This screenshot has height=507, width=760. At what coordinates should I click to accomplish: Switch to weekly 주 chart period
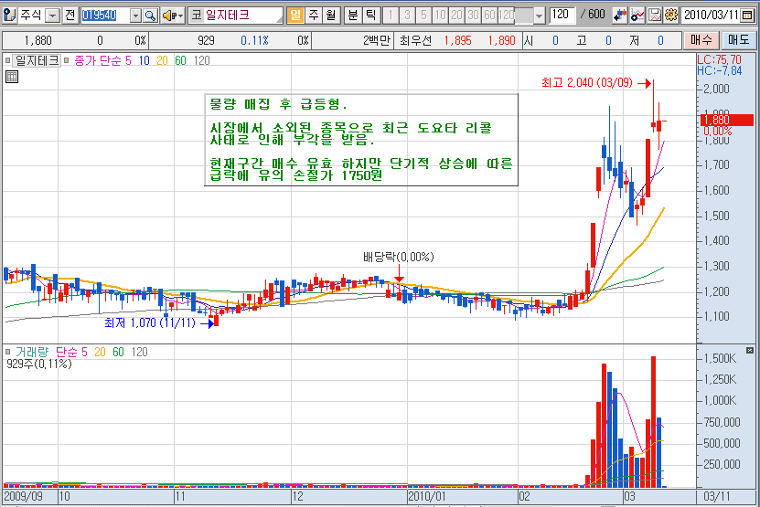314,15
